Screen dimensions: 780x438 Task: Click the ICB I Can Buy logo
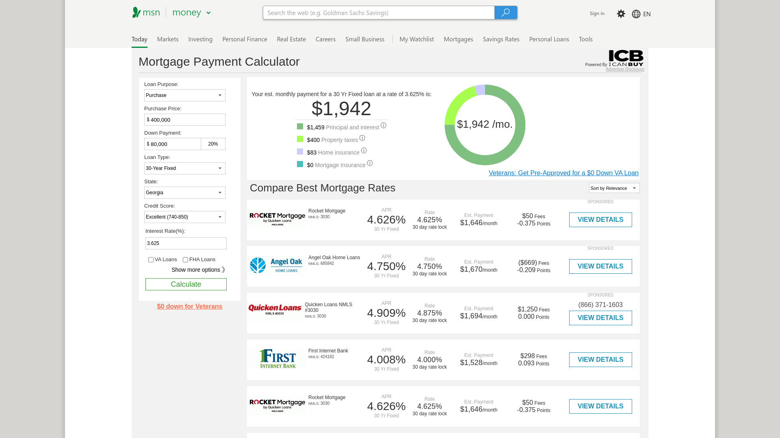coord(626,58)
